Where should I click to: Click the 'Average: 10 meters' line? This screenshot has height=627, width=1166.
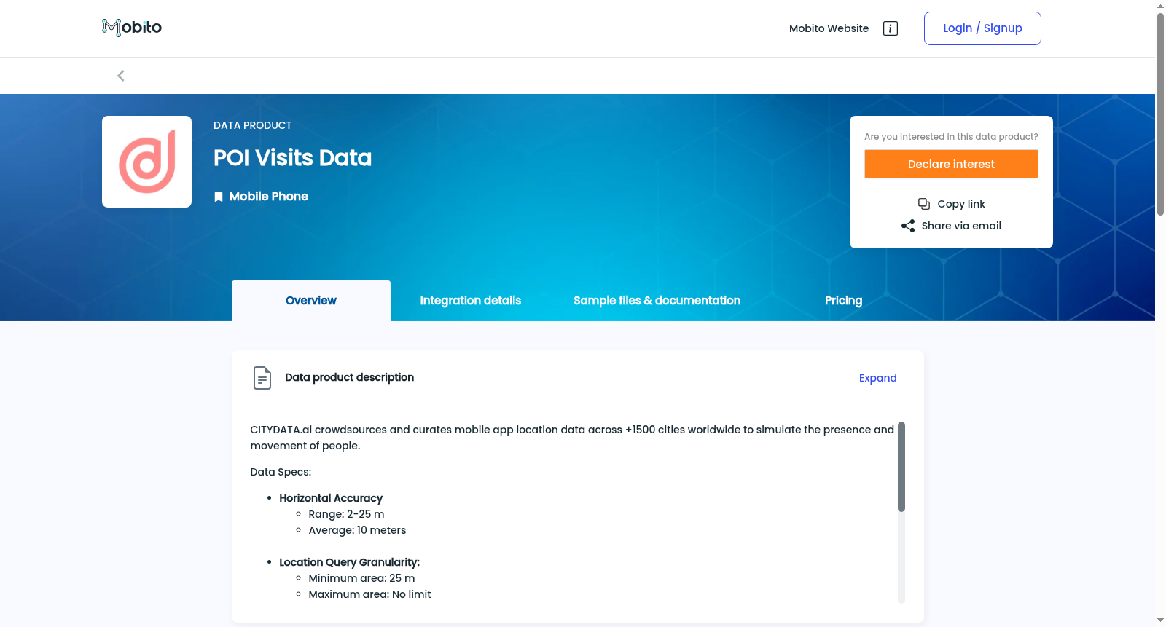(x=357, y=530)
